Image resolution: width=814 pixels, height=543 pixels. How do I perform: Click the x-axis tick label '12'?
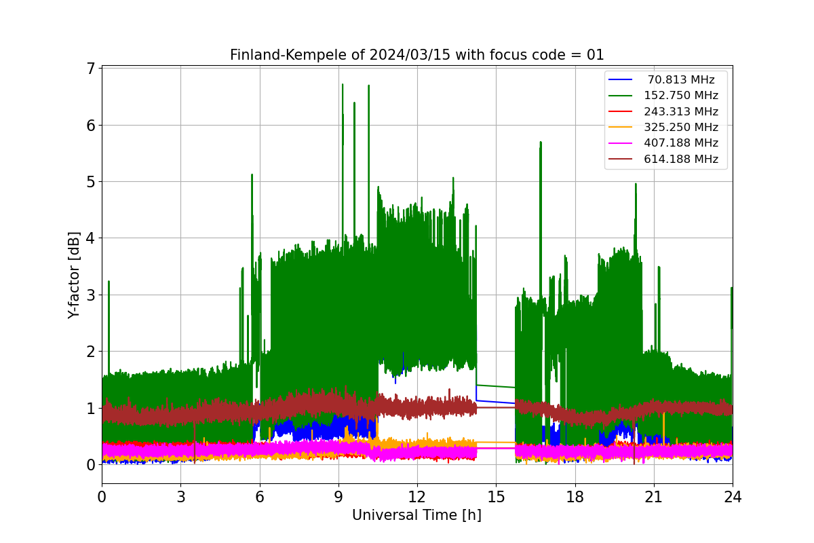pyautogui.click(x=417, y=496)
